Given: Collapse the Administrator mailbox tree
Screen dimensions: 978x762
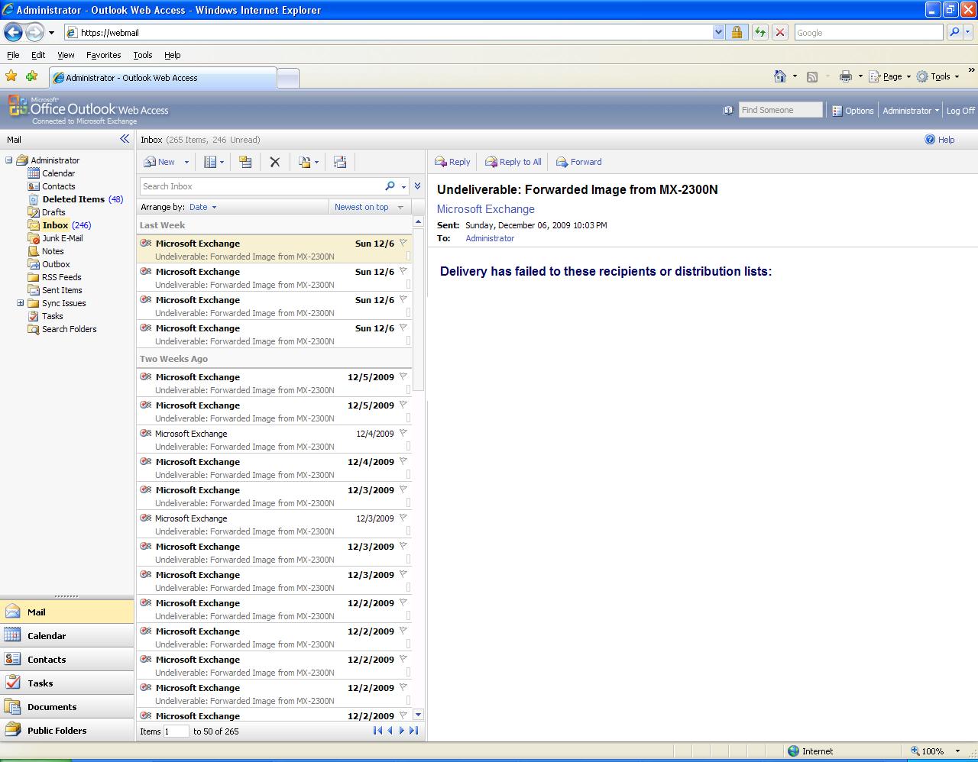Looking at the screenshot, I should [x=8, y=160].
